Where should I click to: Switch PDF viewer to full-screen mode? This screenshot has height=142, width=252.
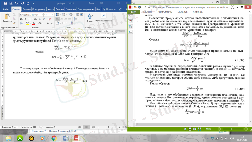(232, 7)
